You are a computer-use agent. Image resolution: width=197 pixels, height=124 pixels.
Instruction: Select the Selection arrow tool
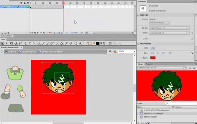point(2,43)
